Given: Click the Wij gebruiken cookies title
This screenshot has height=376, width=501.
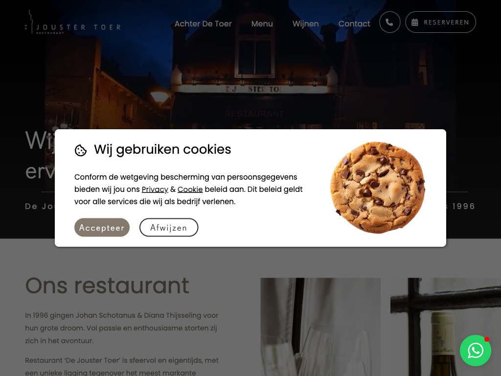Looking at the screenshot, I should pos(162,149).
